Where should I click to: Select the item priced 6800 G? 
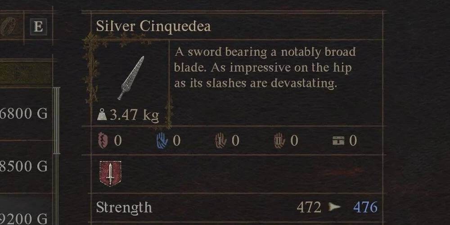click(24, 114)
